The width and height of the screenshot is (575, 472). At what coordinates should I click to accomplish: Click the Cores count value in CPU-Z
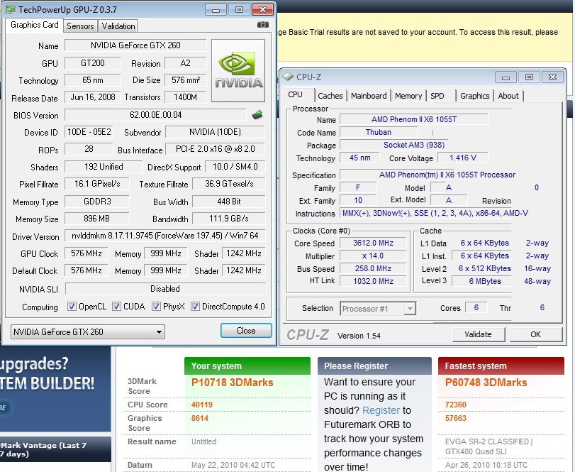click(x=476, y=307)
